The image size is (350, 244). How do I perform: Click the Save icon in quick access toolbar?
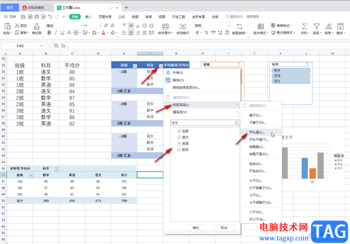point(23,17)
